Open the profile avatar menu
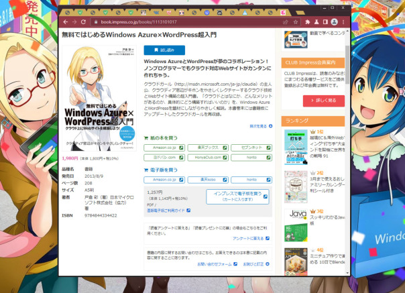This screenshot has height=293, width=405. (x=334, y=22)
